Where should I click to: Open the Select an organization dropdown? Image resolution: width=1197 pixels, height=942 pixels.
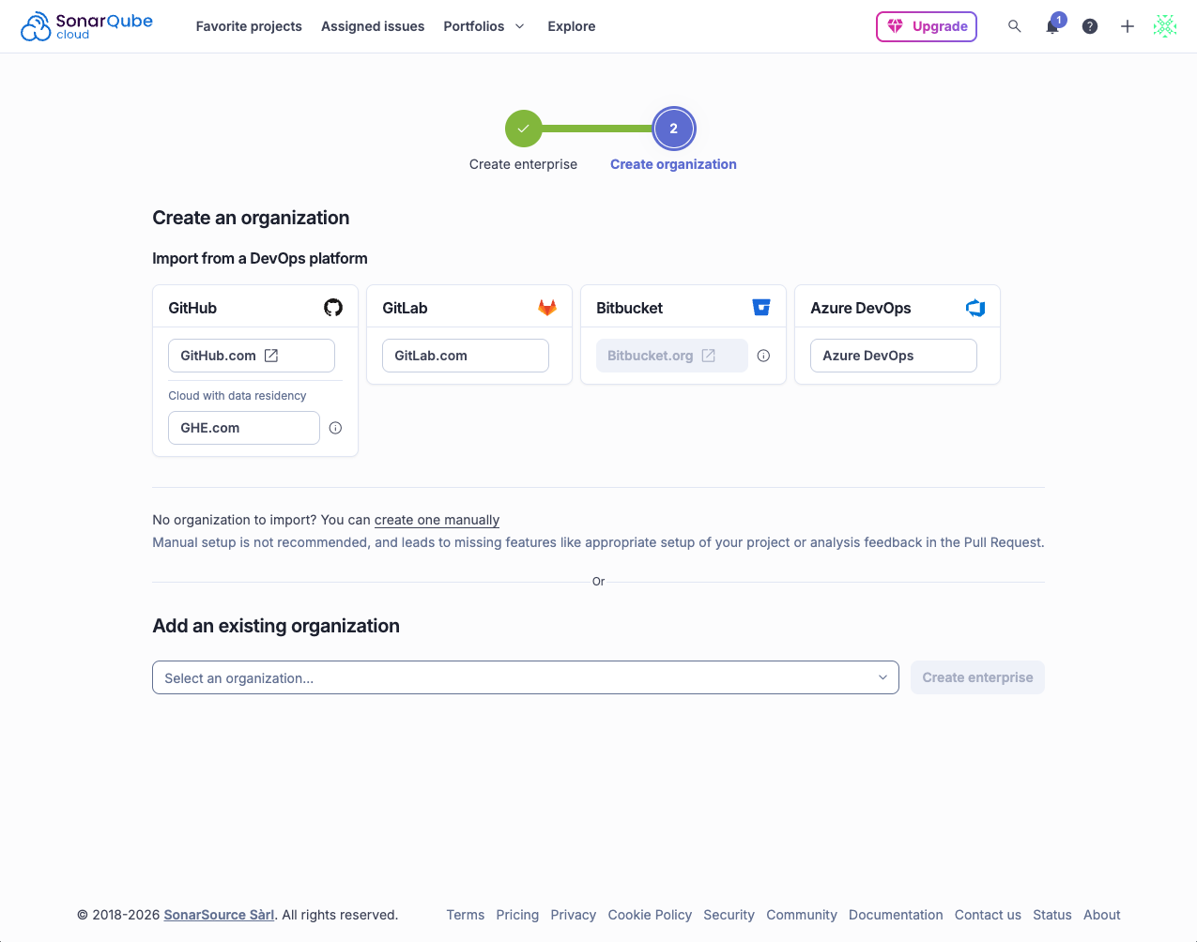tap(526, 677)
